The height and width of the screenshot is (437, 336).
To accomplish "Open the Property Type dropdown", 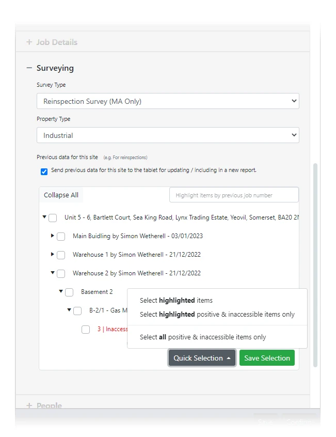I will coord(167,135).
